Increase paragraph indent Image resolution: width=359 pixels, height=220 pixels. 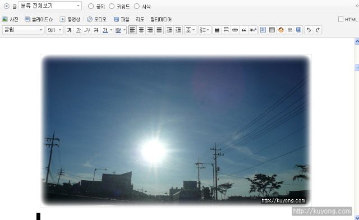click(x=169, y=30)
